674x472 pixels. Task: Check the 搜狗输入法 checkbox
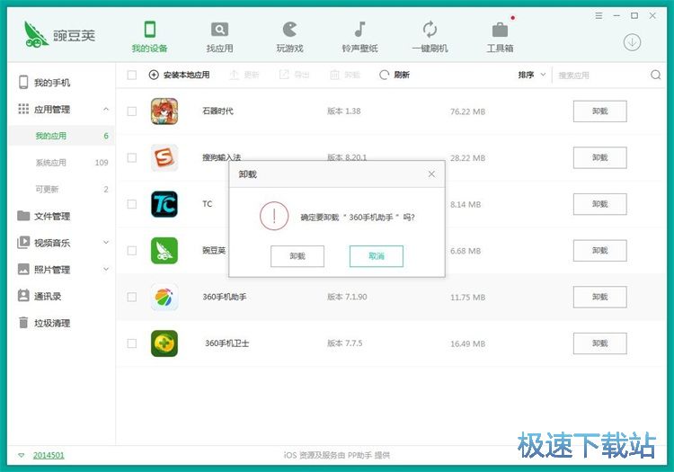(x=132, y=157)
